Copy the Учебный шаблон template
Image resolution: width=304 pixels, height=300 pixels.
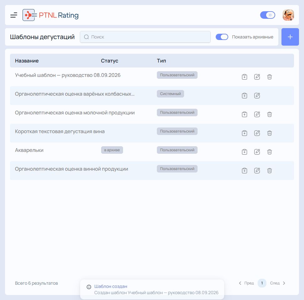point(245,77)
